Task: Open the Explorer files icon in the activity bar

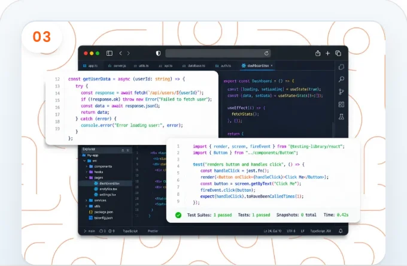Action: point(341,67)
